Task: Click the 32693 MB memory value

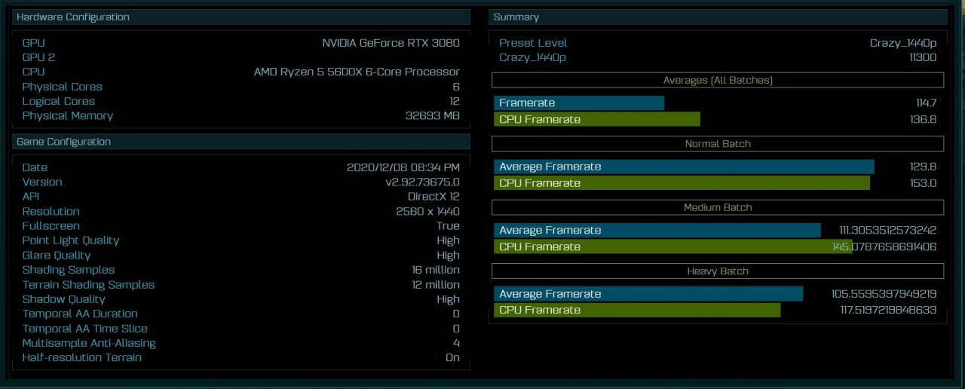Action: (x=432, y=115)
